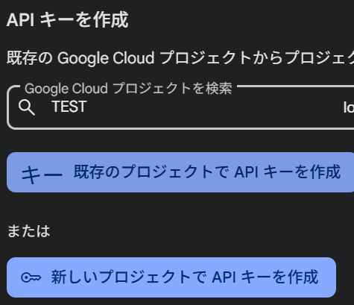Click the キー glyph icon on existing project button
This screenshot has height=305, width=354.
click(42, 174)
